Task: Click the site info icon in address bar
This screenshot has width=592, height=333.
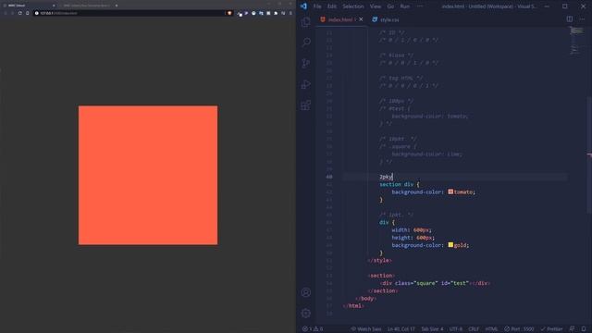Action: 37,13
